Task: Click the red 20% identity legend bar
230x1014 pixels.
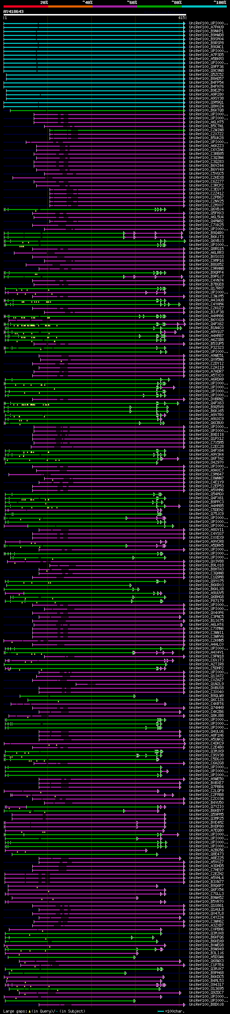Action: (x=26, y=6)
